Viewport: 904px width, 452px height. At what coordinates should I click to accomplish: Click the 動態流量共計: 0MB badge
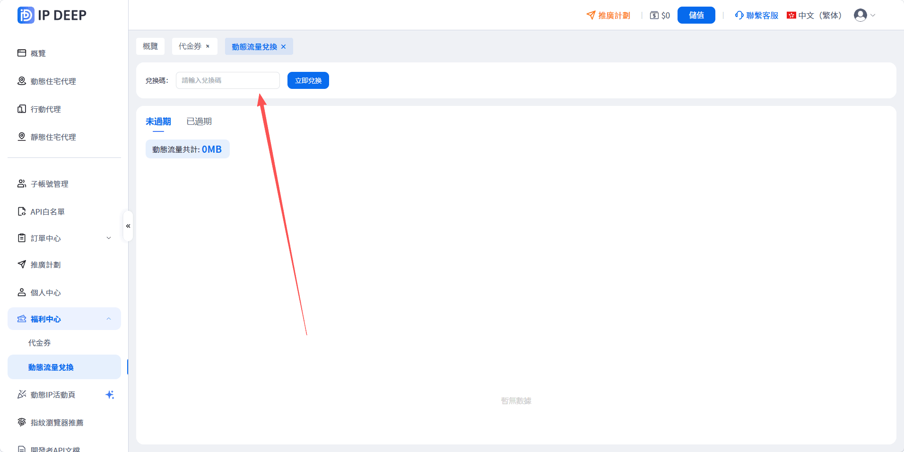pyautogui.click(x=188, y=149)
